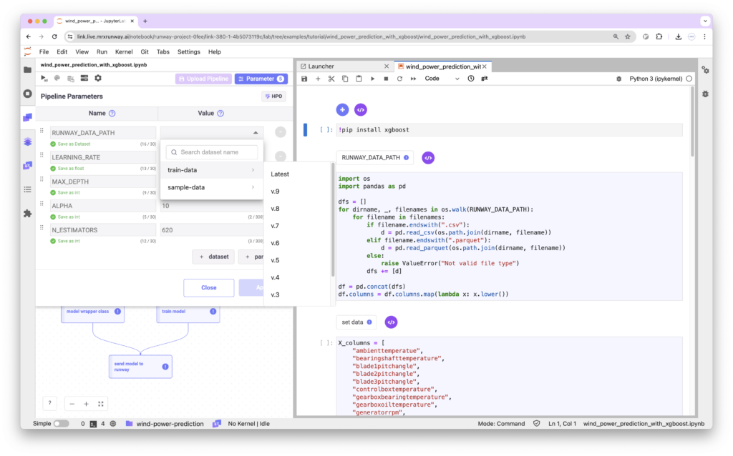Click the N_ESTIMATORS value field
733x456 pixels.
[212, 230]
